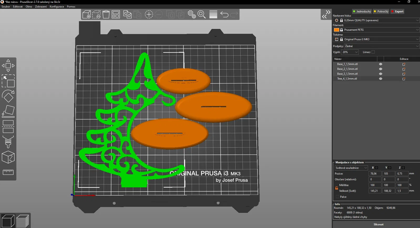The height and width of the screenshot is (228, 420).
Task: Click the X axis mirror icon
Action: click(x=376, y=168)
